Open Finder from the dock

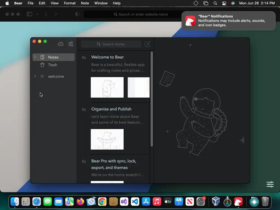pos(15,202)
